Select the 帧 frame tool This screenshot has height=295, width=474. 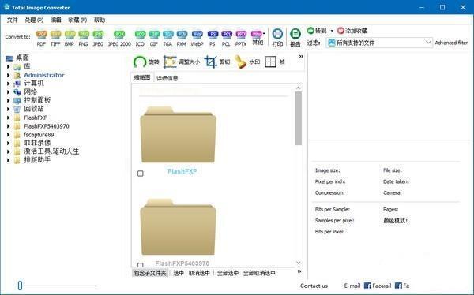pyautogui.click(x=274, y=62)
